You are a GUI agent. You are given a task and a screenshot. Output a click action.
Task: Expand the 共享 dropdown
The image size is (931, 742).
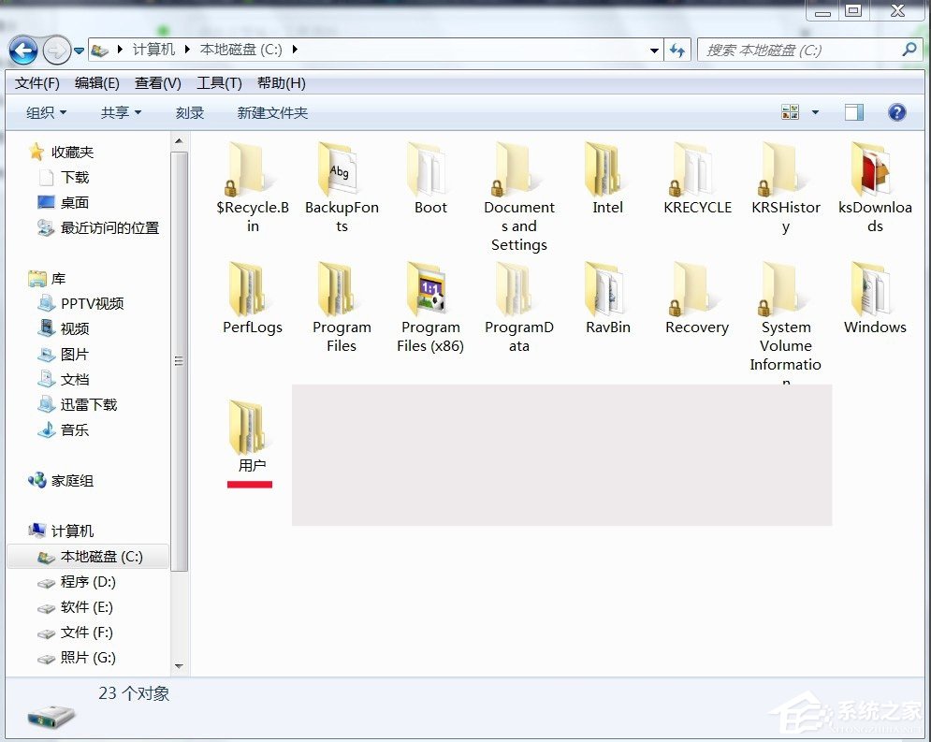tap(120, 111)
